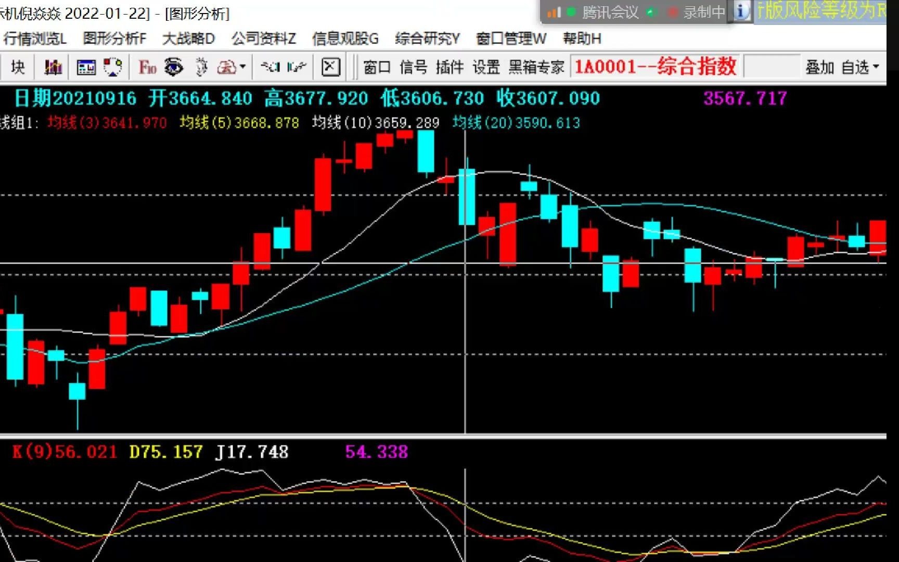899x562 pixels.
Task: Click the red cloud toolbar icon
Action: click(x=226, y=67)
